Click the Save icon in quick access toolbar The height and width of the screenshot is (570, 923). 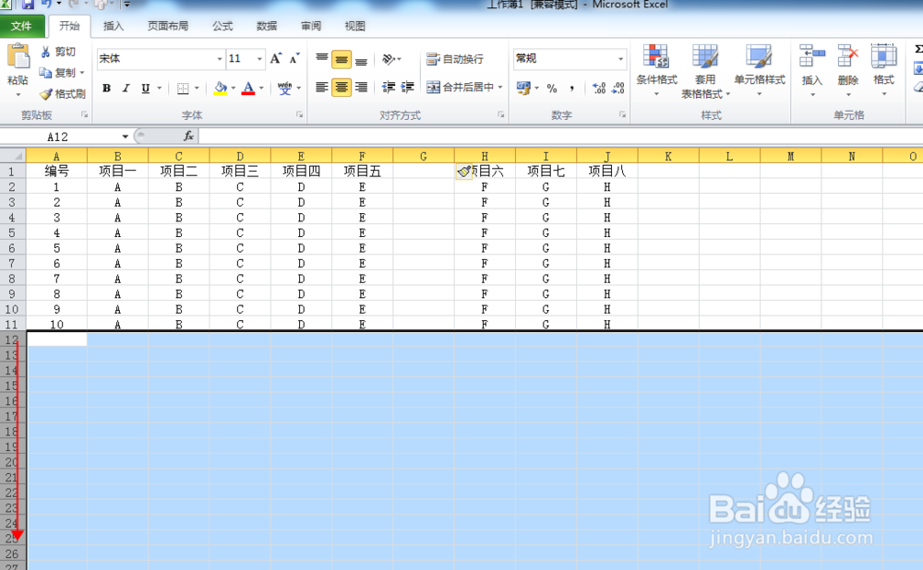(x=28, y=5)
